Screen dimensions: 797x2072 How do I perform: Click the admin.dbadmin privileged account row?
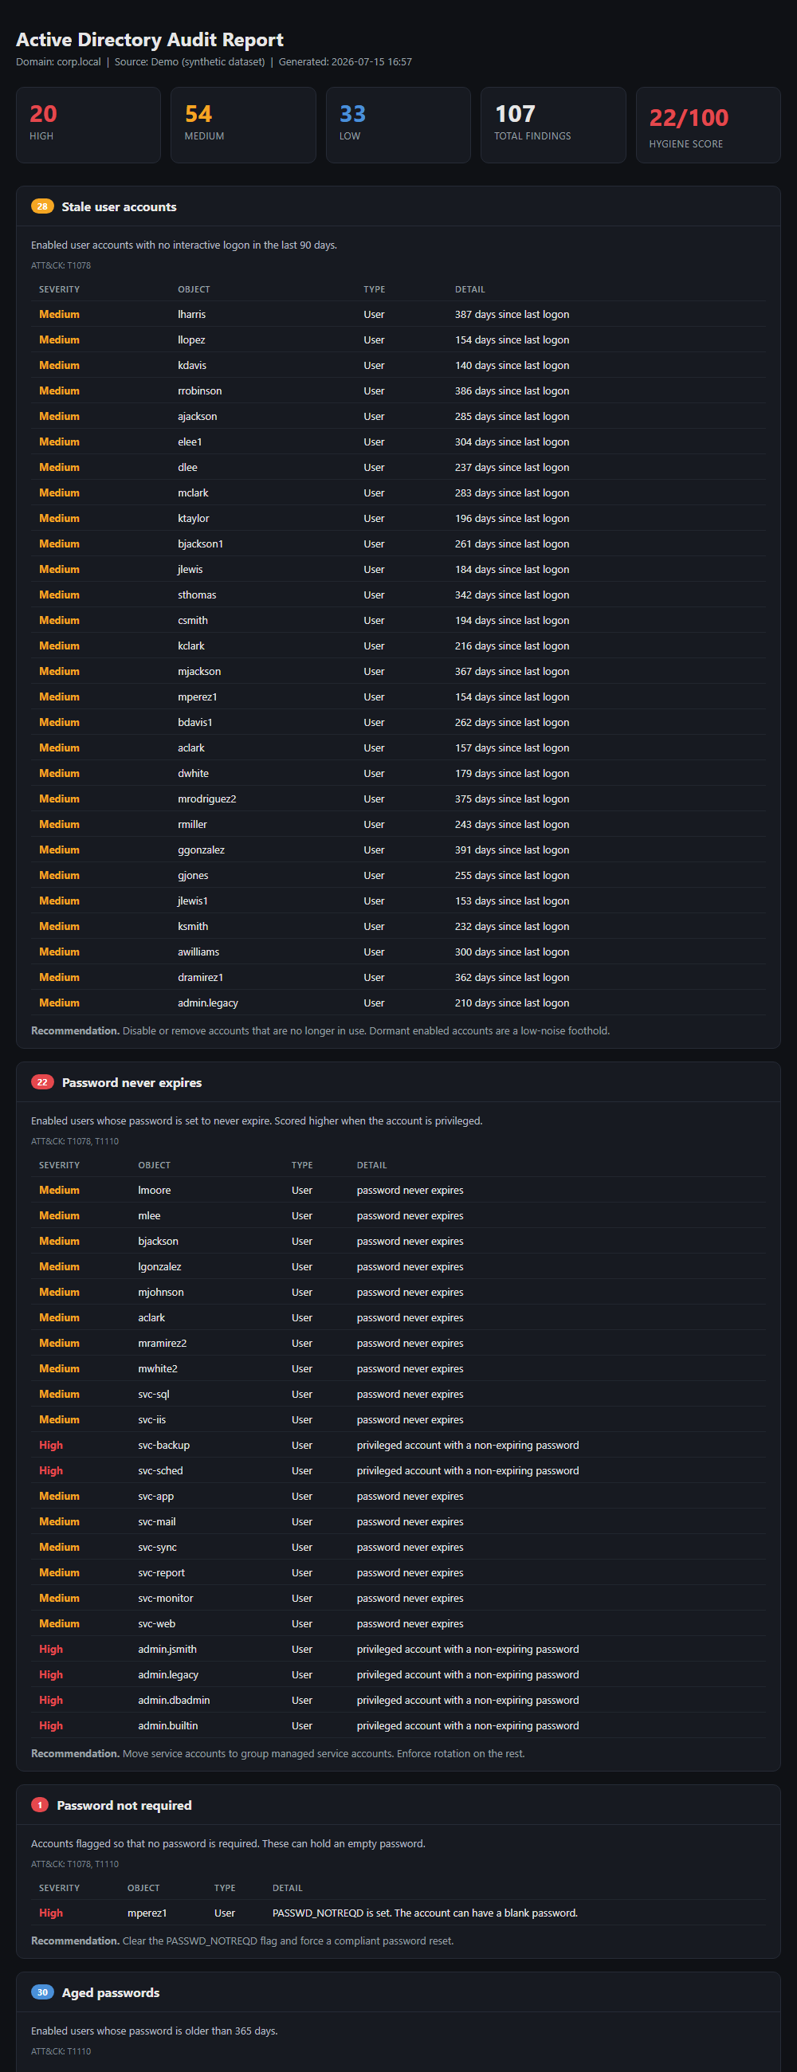coord(398,1701)
